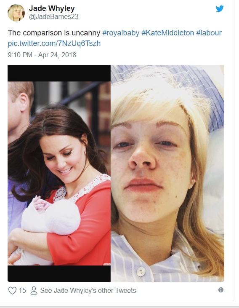Open the #KateMiddleton hashtag

(167, 33)
